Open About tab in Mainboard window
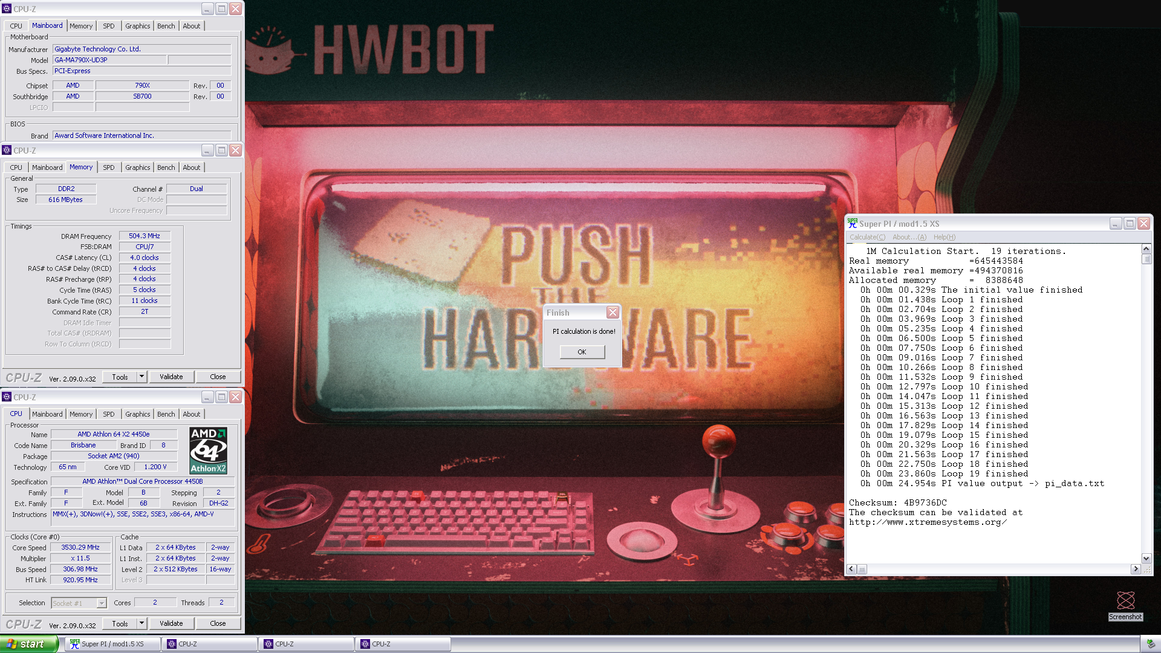This screenshot has height=653, width=1161. (x=192, y=26)
